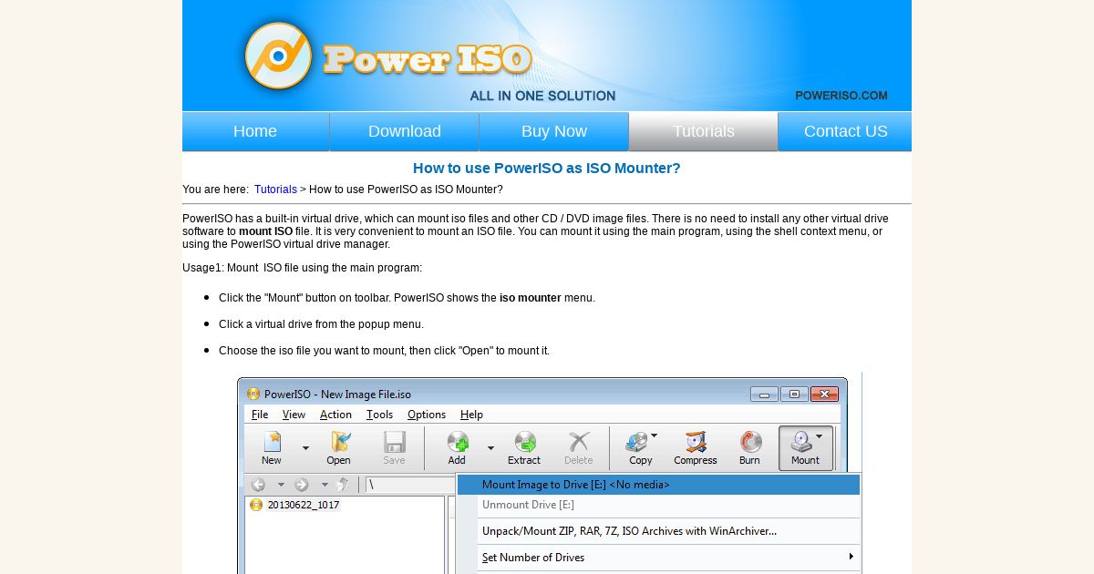Click the PowerISO title bar app icon

(253, 395)
